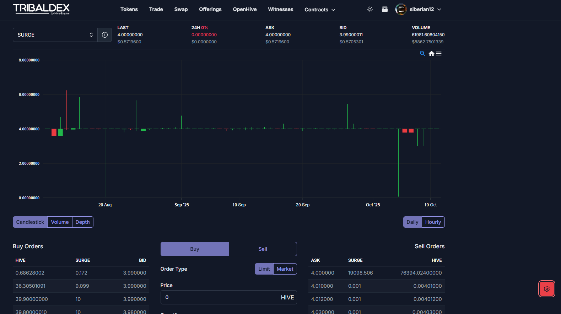Screen dimensions: 561x314
Task: Expand the siberian12 account dropdown
Action: (x=439, y=10)
